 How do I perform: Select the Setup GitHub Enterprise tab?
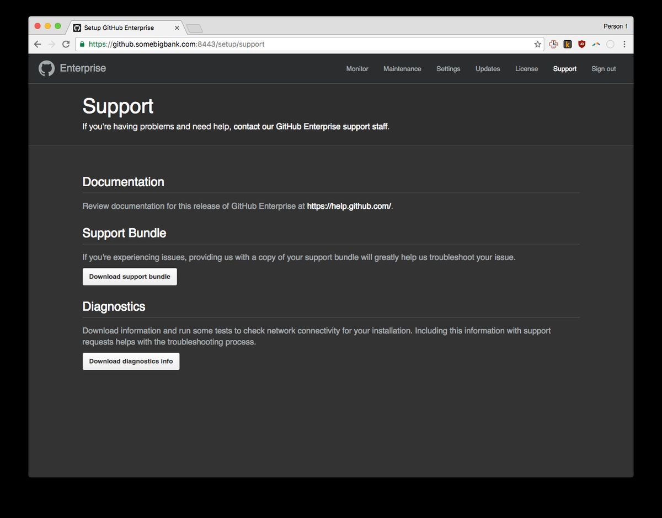point(122,27)
